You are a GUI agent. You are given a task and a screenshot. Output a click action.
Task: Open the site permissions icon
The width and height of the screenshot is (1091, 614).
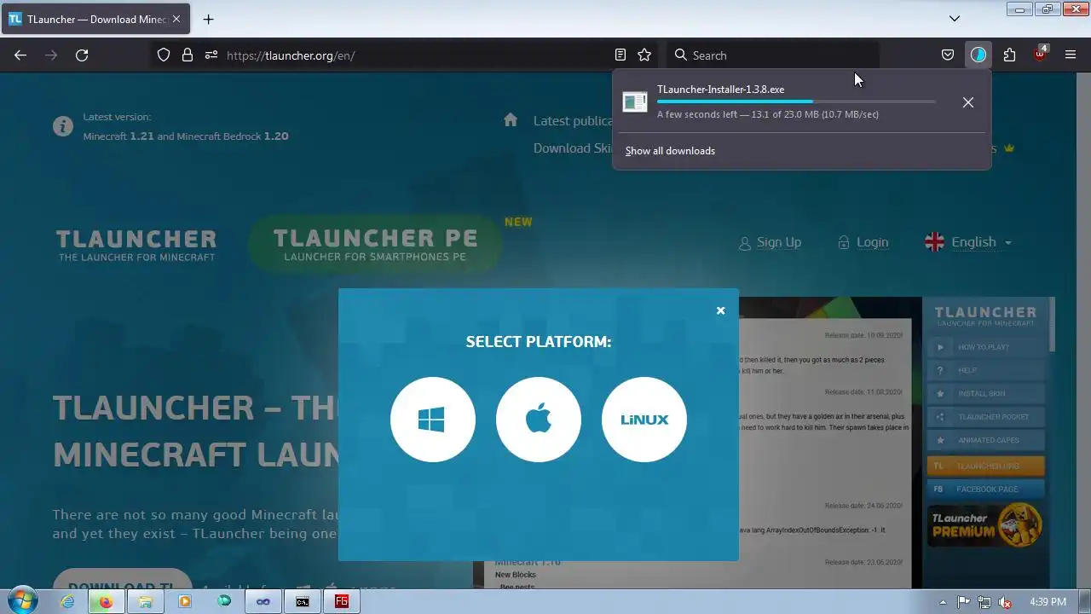211,55
